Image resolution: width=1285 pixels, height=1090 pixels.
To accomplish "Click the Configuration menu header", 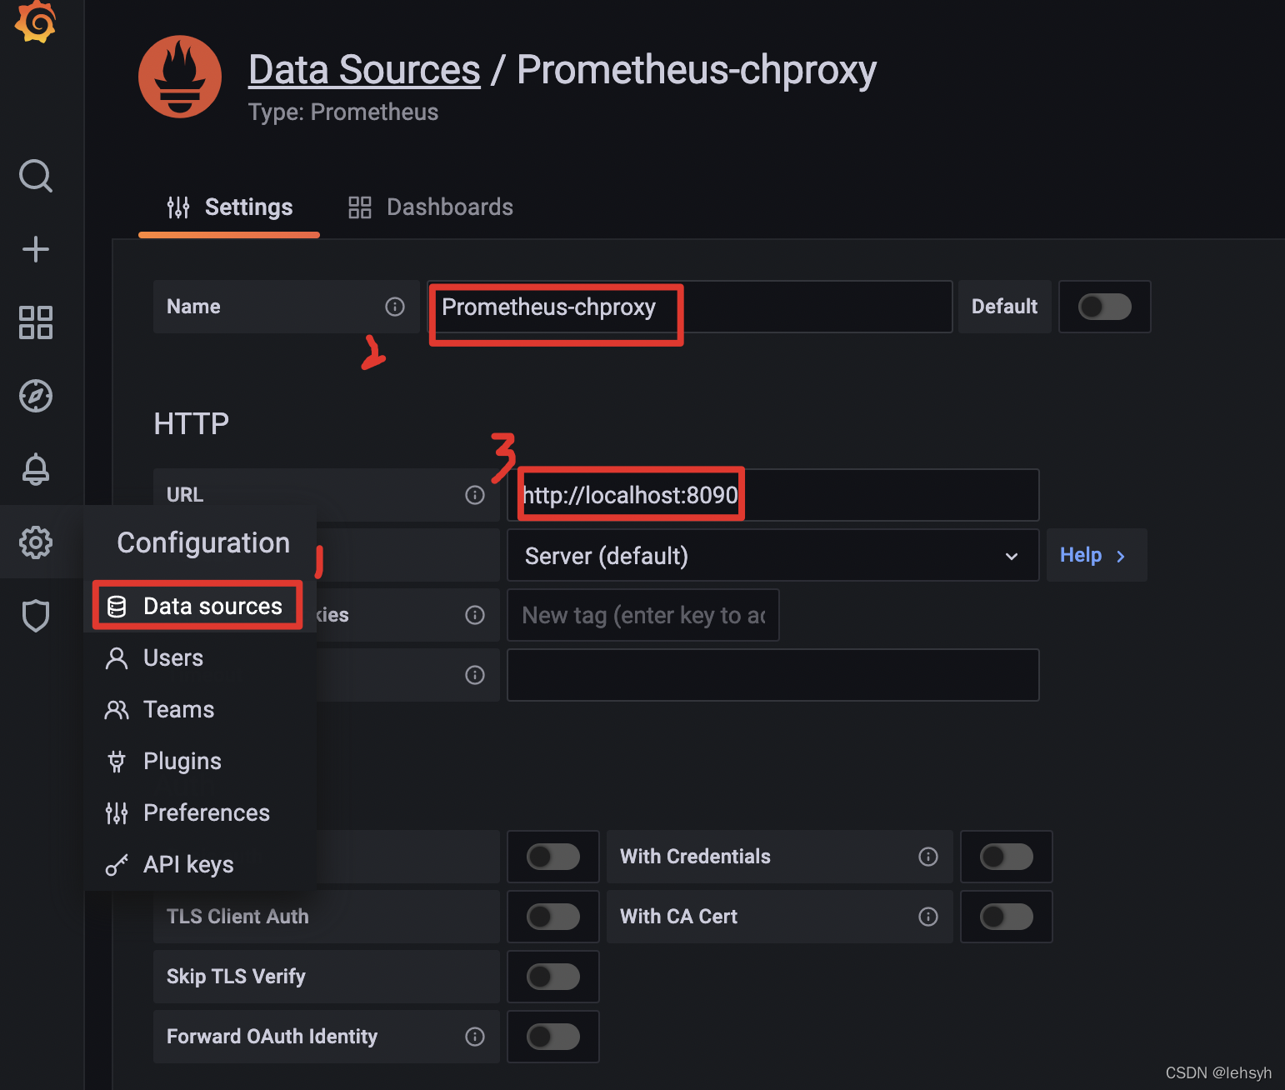I will click(203, 542).
